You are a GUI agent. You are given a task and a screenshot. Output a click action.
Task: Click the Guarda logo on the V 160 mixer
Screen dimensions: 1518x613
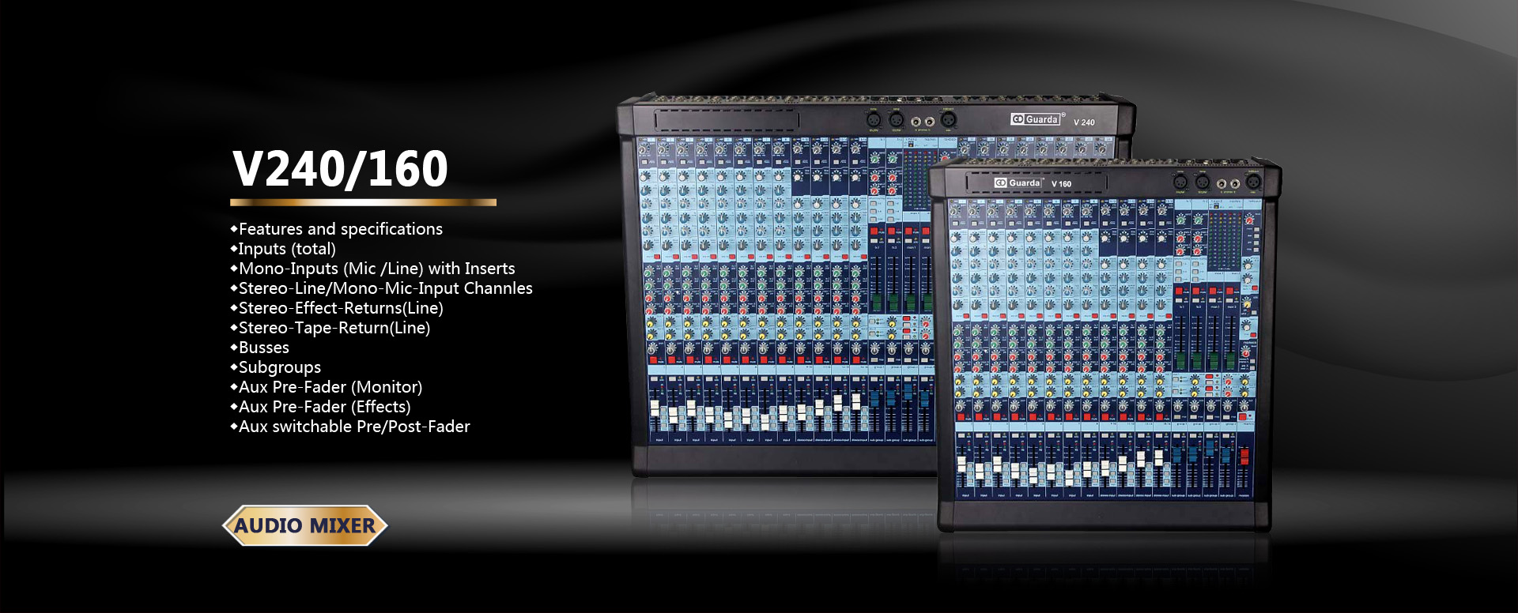(1019, 182)
